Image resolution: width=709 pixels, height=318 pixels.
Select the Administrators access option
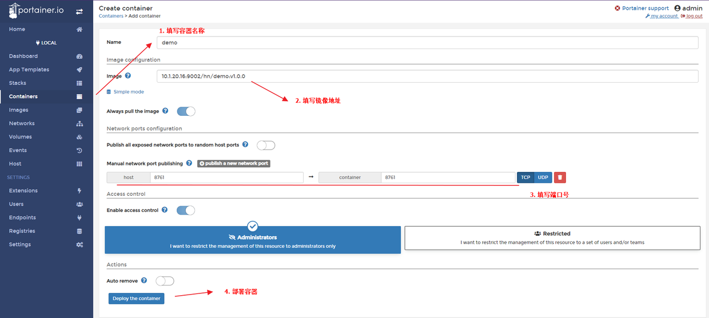(253, 240)
